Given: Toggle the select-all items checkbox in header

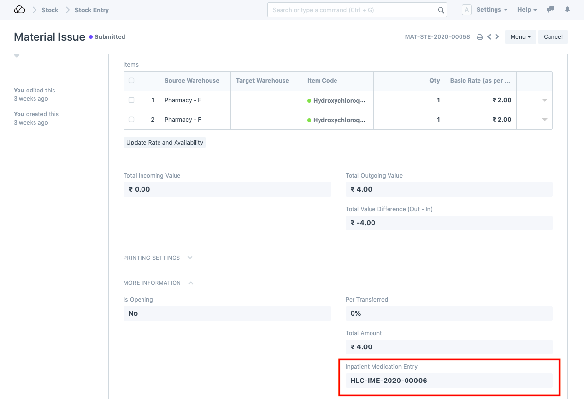Looking at the screenshot, I should click(x=132, y=81).
